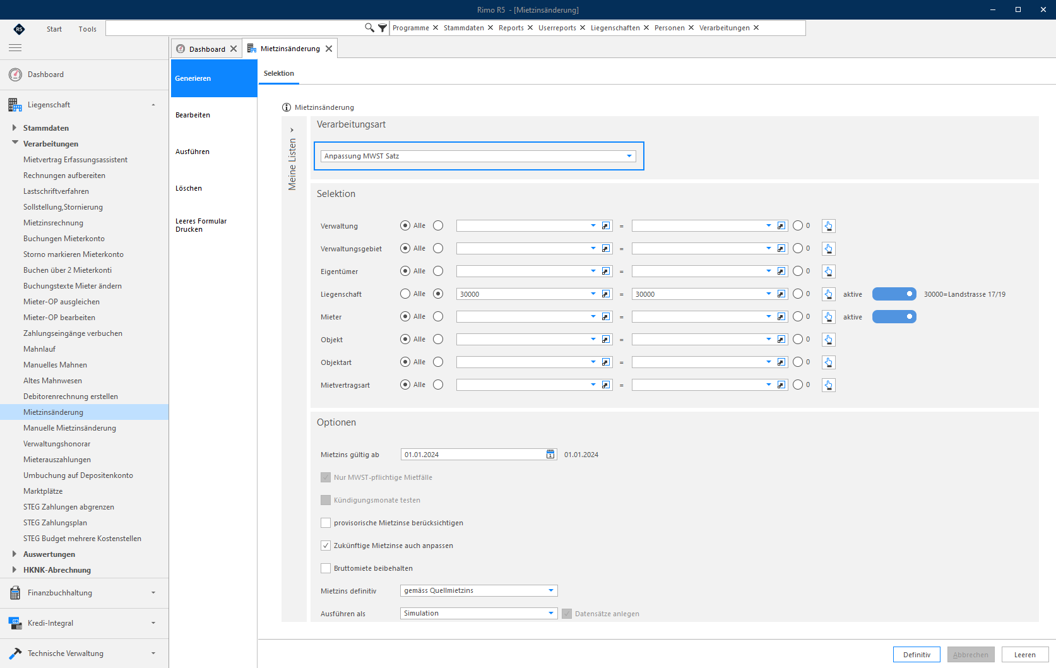Expand the Stammdaten tree node

[x=15, y=128]
